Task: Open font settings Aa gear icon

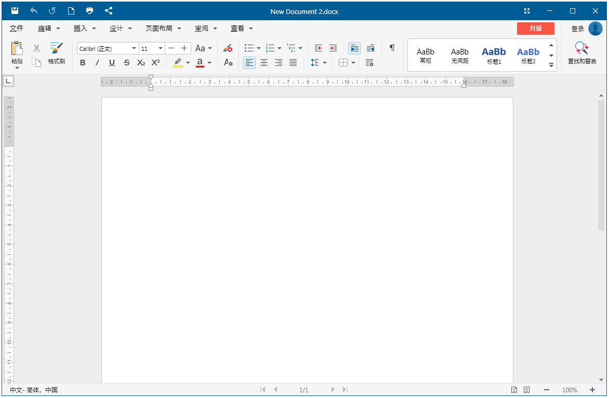Action: tap(228, 62)
